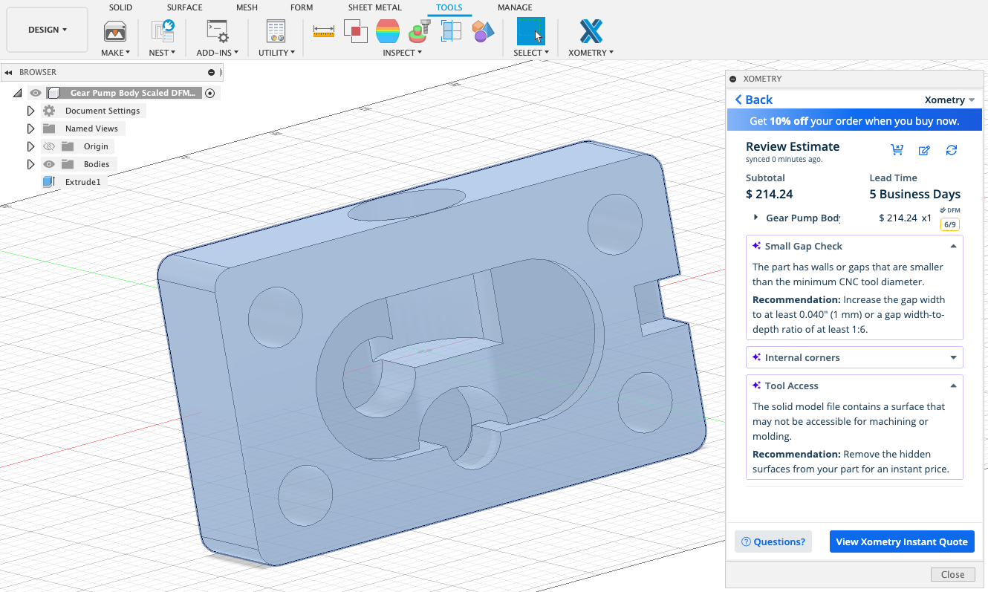Select the Interference tool icon

(x=356, y=31)
